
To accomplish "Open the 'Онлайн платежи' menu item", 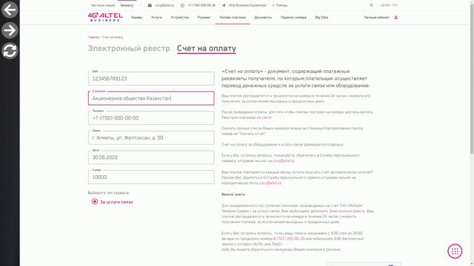I will [233, 17].
